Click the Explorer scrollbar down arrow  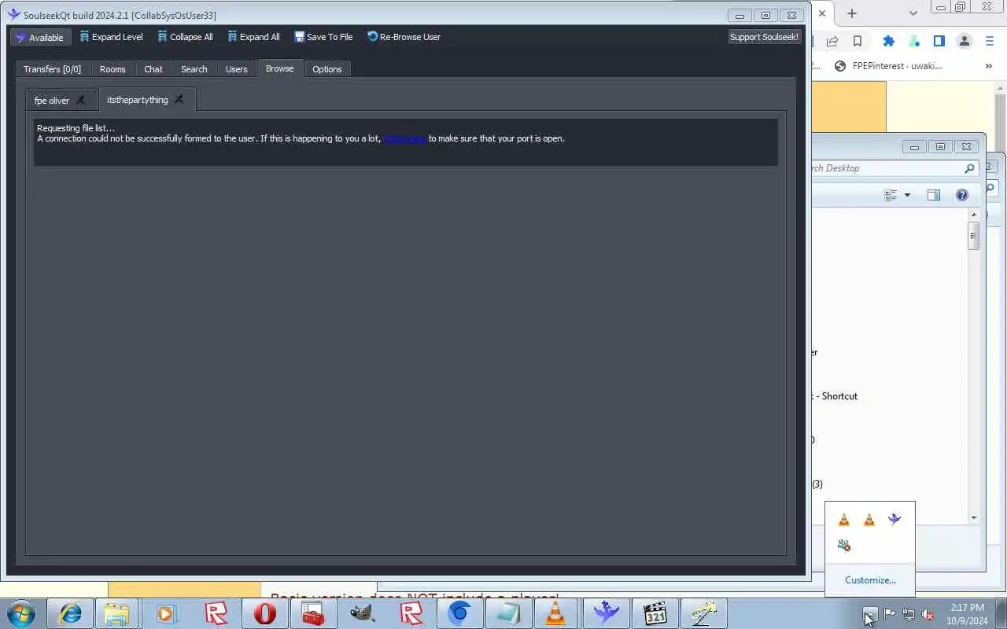(974, 517)
